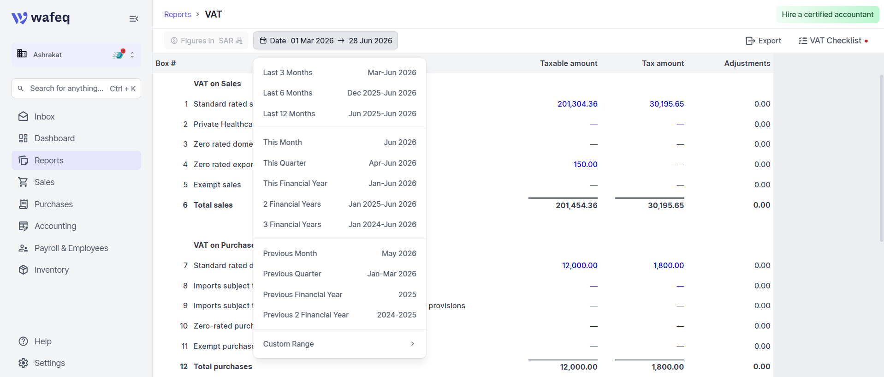Open the Date range dropdown
The height and width of the screenshot is (377, 884).
click(x=326, y=41)
